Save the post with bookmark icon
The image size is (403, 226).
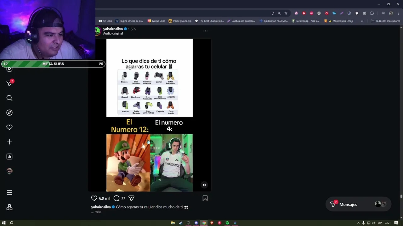pyautogui.click(x=205, y=198)
